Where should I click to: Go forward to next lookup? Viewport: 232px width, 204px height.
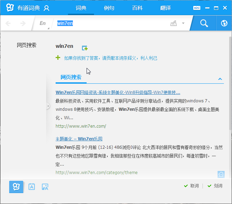point(23,23)
